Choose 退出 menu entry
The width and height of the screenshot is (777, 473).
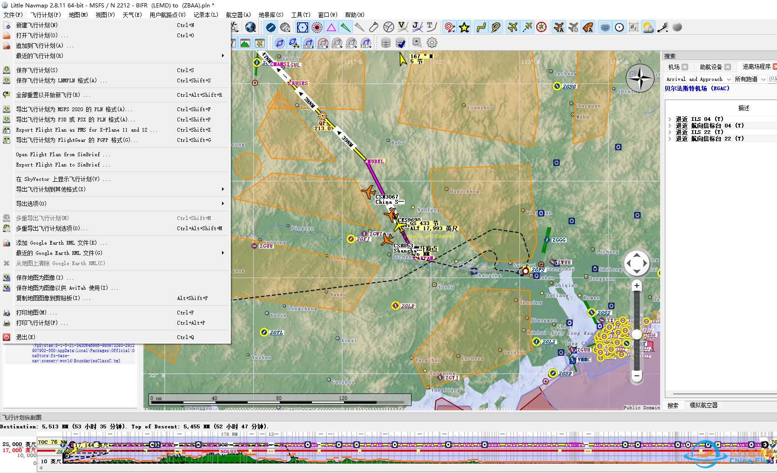tap(115, 337)
